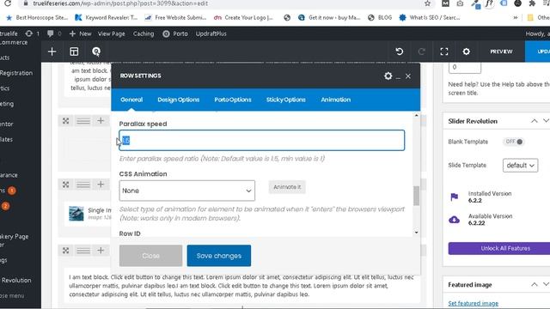Add column in row above Single Image

[x=101, y=185]
